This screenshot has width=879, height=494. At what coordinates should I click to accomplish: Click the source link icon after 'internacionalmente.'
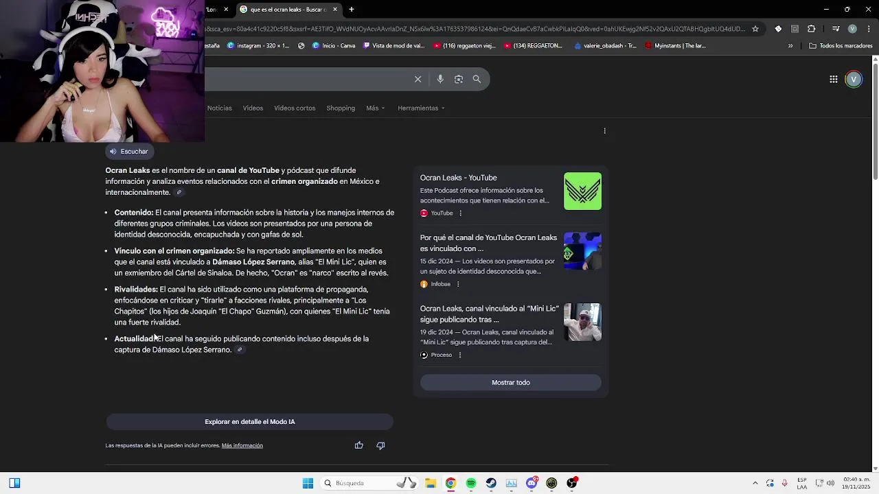point(179,193)
